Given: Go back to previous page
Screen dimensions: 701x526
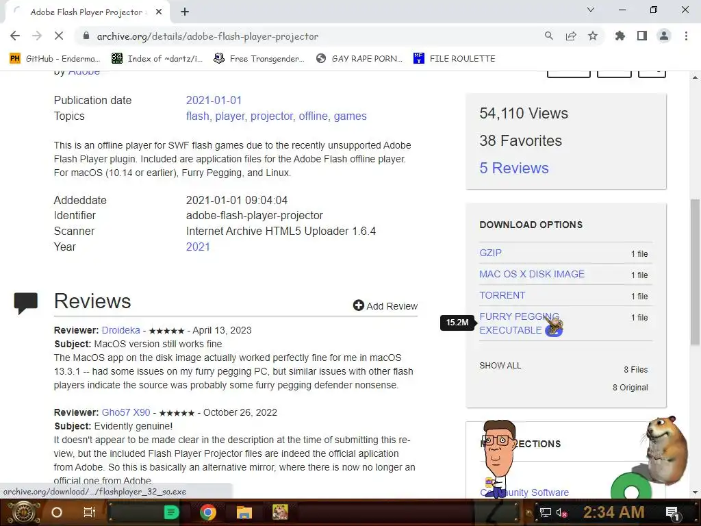Looking at the screenshot, I should pos(15,36).
